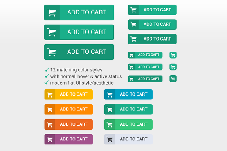227x151 pixels.
Task: Click the bright green Add to Cart button
Action: [128, 124]
